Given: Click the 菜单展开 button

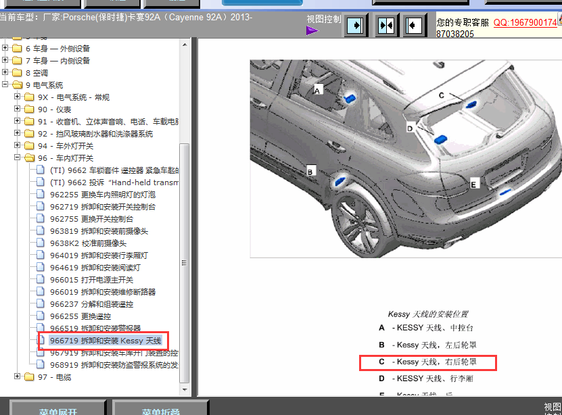Looking at the screenshot, I should 57,408.
